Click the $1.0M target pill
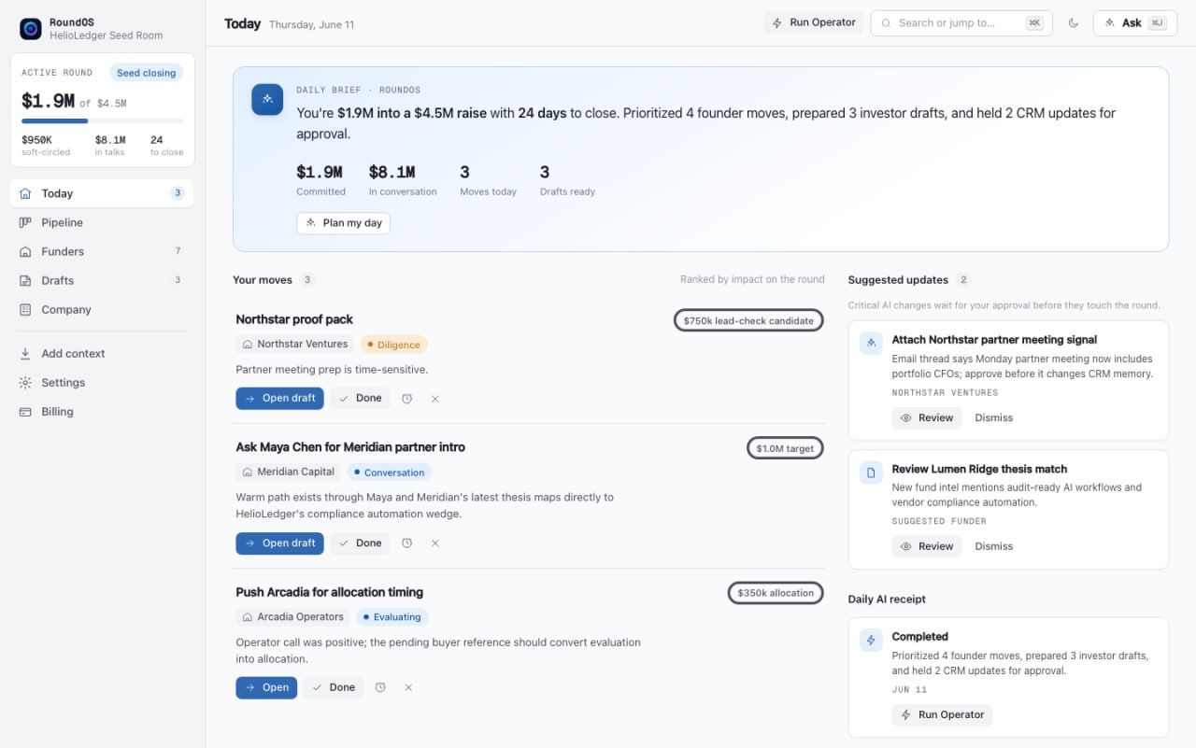 pos(785,448)
